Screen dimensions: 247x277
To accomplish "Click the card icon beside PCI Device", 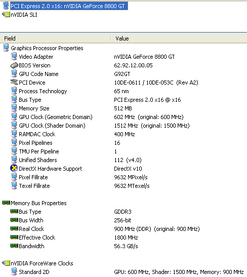I will click(14, 82).
